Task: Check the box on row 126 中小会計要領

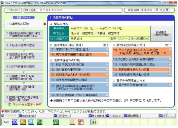Action: pyautogui.click(x=107, y=95)
